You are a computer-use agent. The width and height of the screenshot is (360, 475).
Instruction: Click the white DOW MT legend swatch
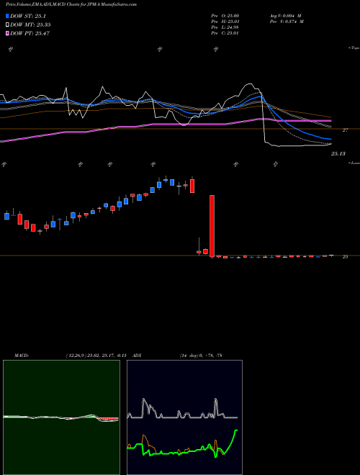[8, 25]
